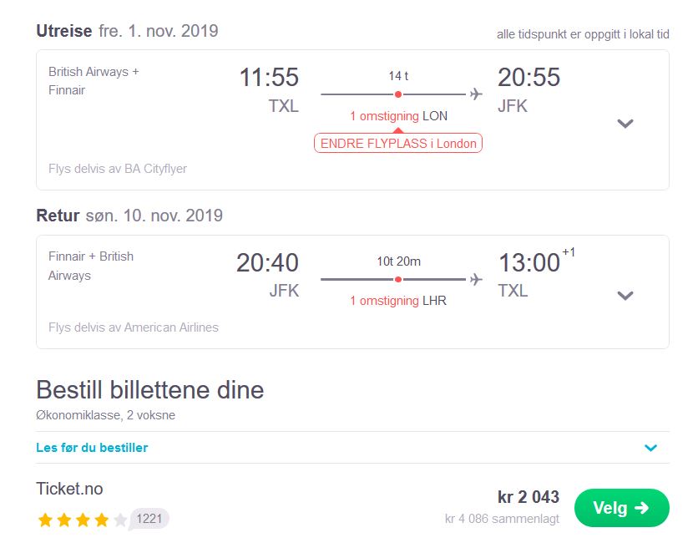Screen dimensions: 698x543
Task: Select the 11:55 TXL outbound flight card
Action: (352, 119)
